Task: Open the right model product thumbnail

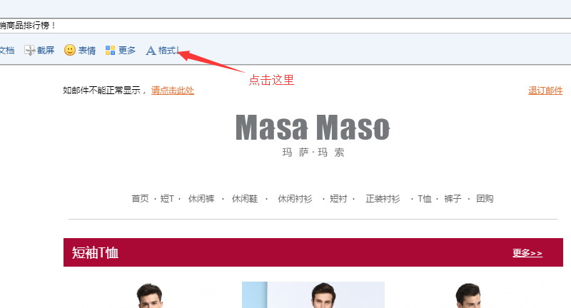Action: [469, 295]
